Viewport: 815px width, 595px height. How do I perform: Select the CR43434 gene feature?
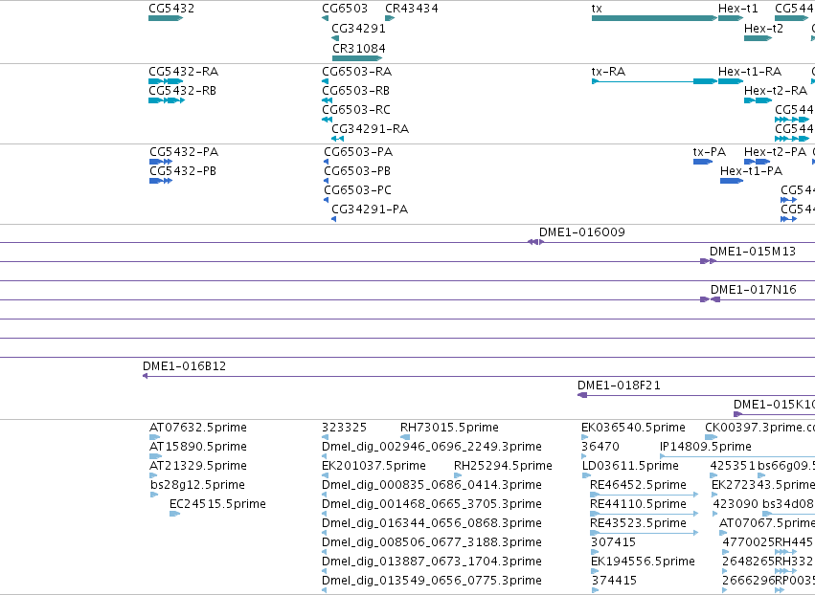point(390,18)
